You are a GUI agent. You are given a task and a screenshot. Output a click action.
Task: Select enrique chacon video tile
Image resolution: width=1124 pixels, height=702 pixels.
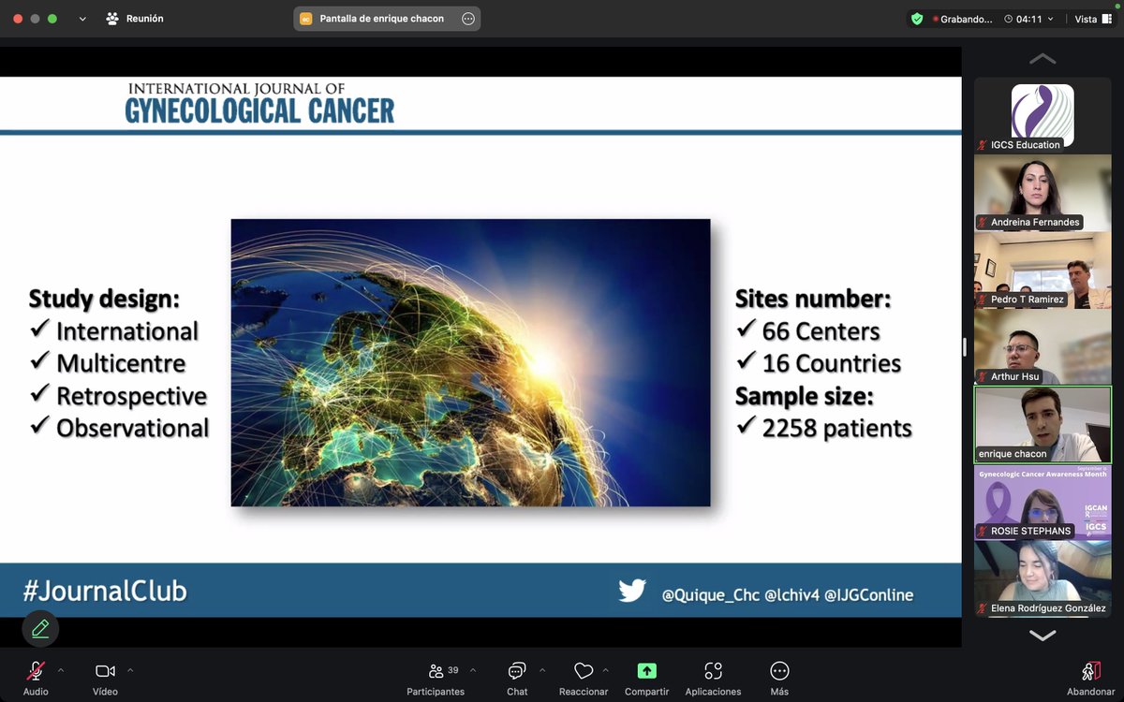pyautogui.click(x=1043, y=425)
